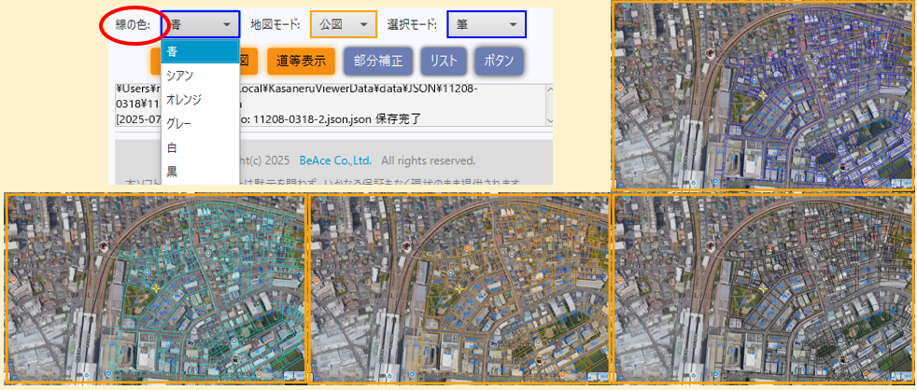
Task: Choose シアン from the color list
Action: 201,76
